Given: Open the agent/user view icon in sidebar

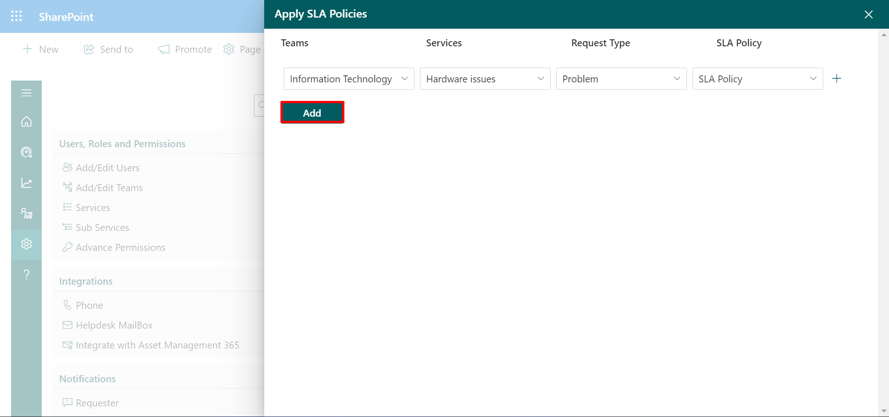Looking at the screenshot, I should click(x=26, y=213).
